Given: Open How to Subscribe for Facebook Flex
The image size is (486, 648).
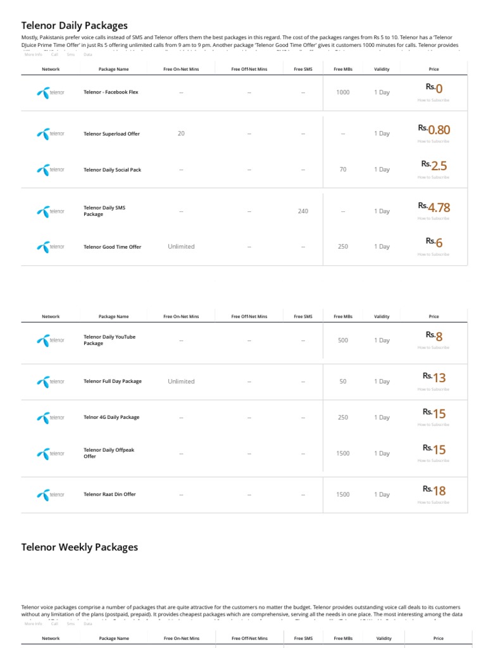Looking at the screenshot, I should (433, 100).
